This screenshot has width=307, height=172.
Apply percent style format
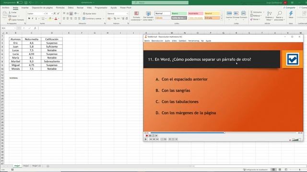[x=115, y=19]
